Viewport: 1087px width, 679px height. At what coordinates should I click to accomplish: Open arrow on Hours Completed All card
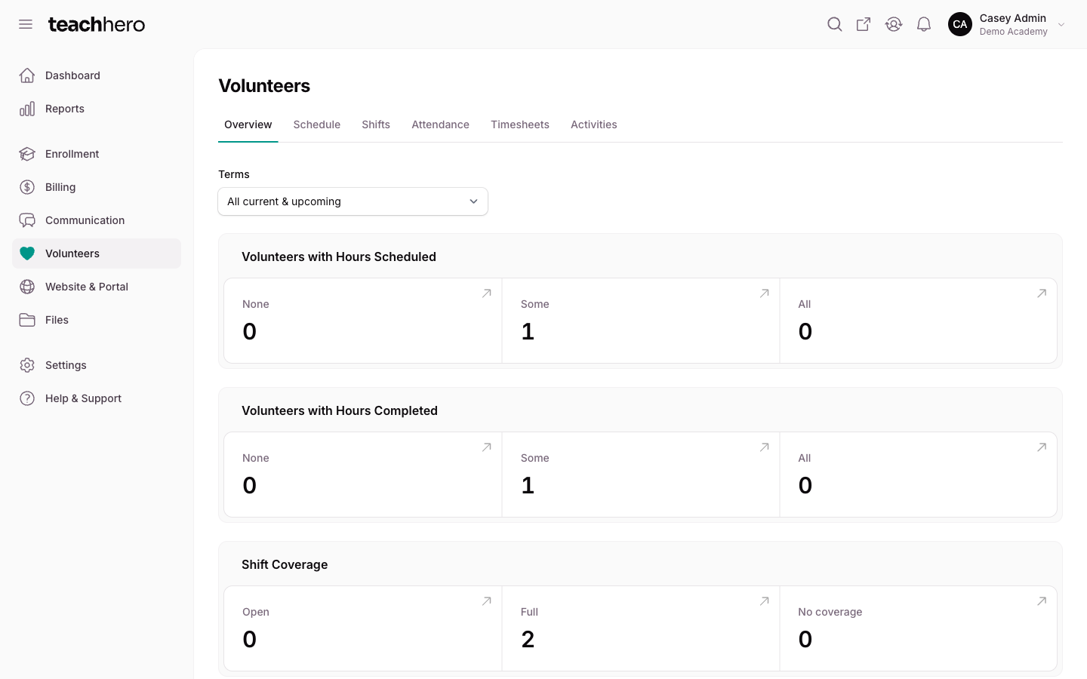(1042, 447)
